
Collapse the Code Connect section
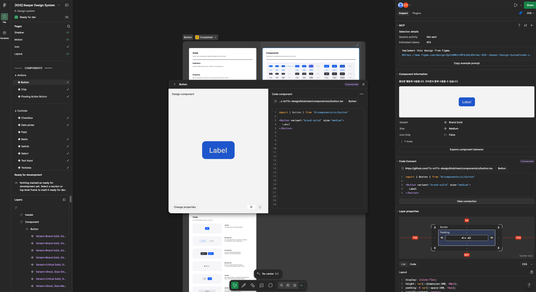pyautogui.click(x=397, y=161)
